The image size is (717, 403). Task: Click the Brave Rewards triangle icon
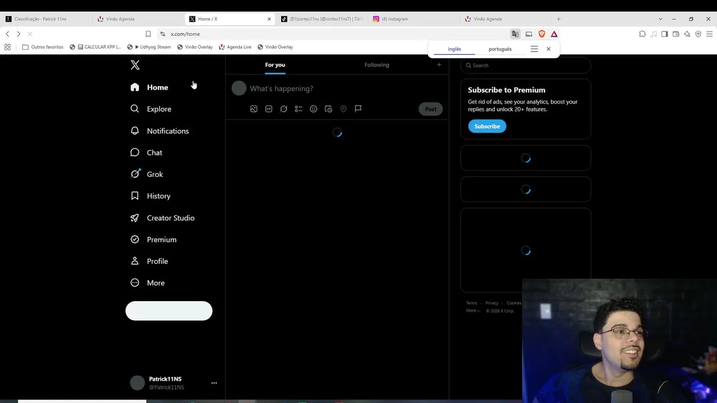point(554,34)
